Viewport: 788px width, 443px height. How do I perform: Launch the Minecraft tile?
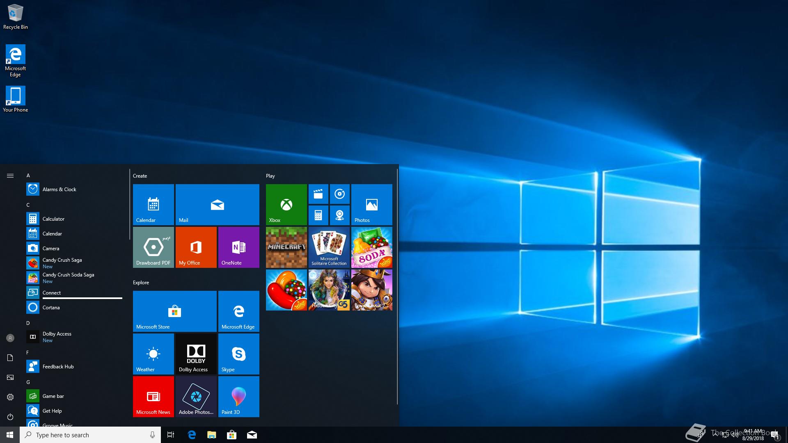pyautogui.click(x=286, y=247)
